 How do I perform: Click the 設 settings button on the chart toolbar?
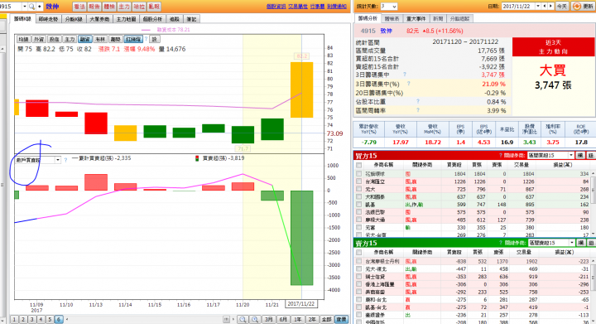(154, 39)
